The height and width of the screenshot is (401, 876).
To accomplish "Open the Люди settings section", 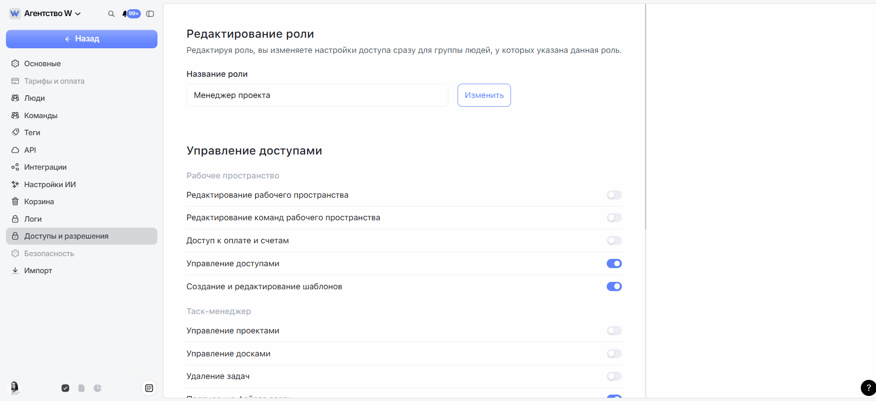I will click(35, 98).
